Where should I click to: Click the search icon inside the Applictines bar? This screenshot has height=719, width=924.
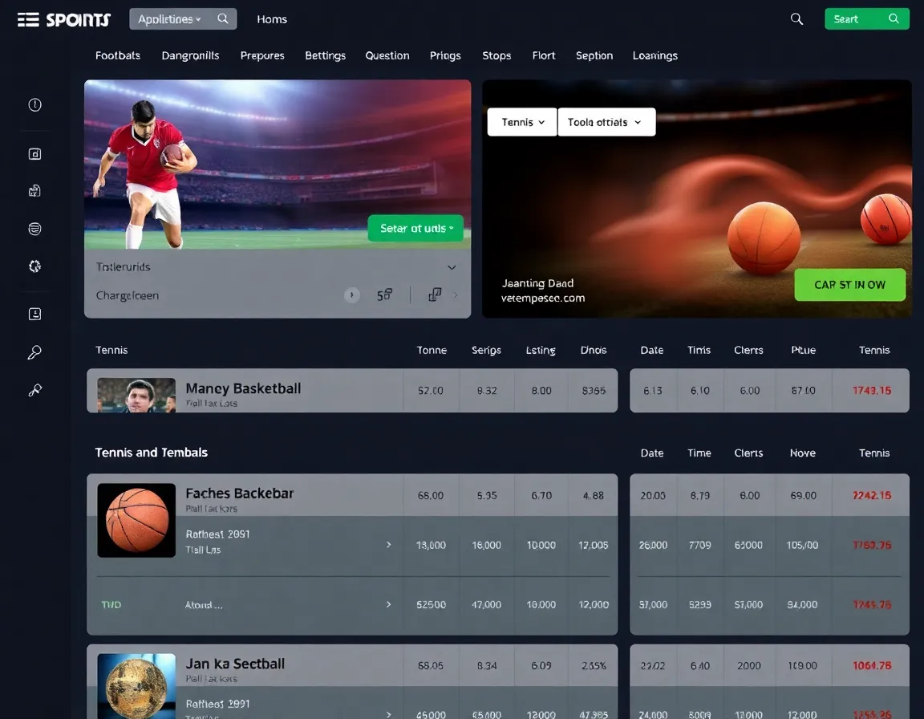click(x=223, y=18)
